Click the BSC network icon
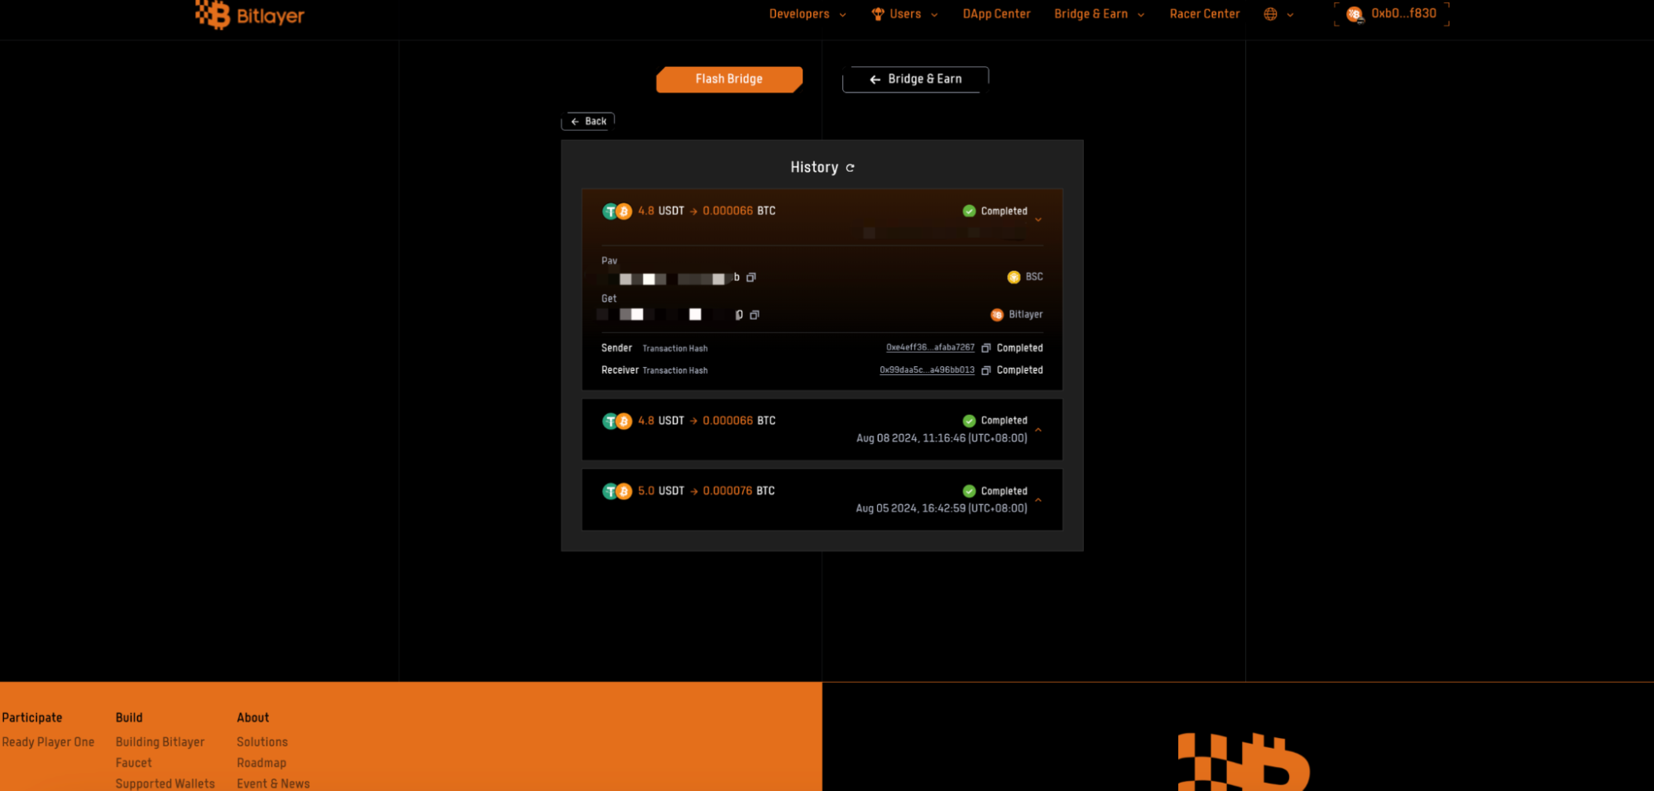Image resolution: width=1654 pixels, height=791 pixels. [1014, 278]
